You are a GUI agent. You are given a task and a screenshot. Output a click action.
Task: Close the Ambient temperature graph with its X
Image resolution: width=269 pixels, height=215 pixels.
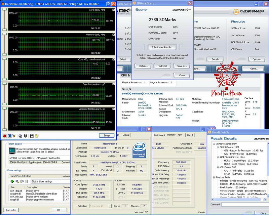coord(114,109)
